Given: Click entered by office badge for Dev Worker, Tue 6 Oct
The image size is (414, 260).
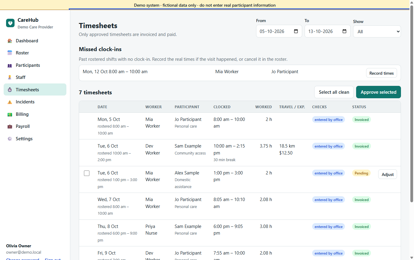Looking at the screenshot, I should coord(329,146).
